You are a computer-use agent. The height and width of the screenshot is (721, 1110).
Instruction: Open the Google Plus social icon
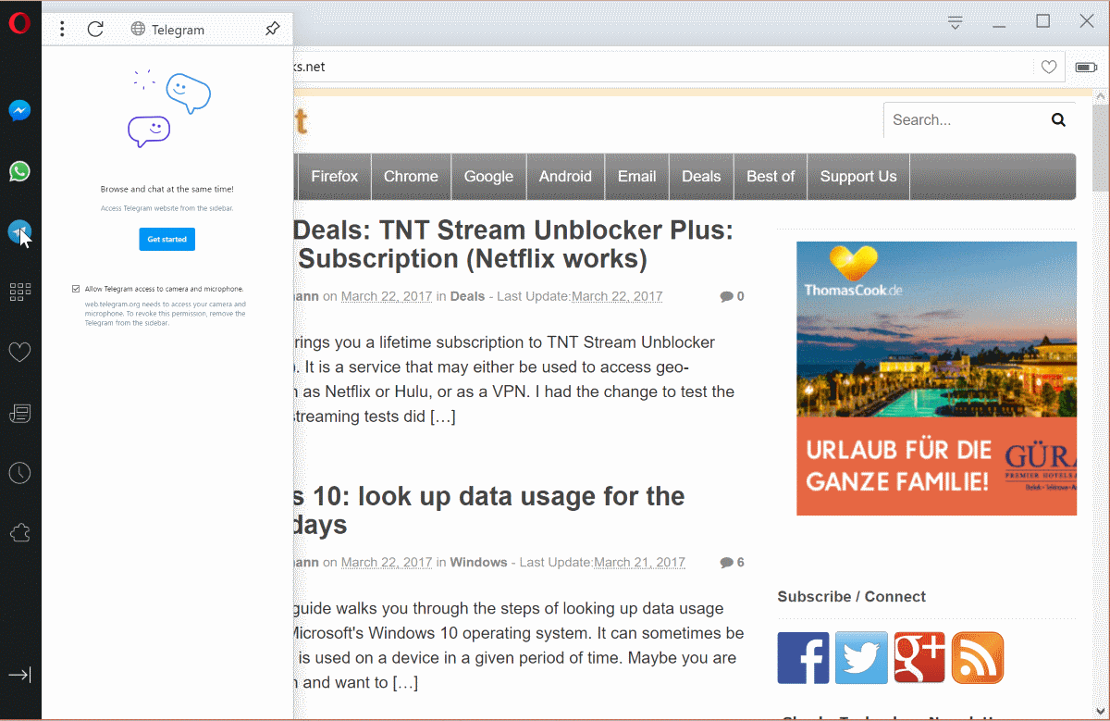919,658
